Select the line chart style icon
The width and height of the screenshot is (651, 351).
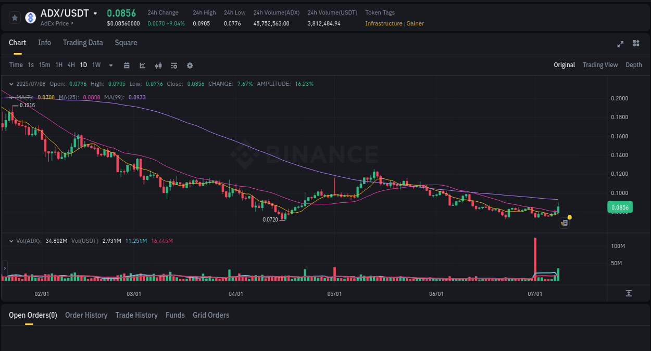tap(142, 65)
